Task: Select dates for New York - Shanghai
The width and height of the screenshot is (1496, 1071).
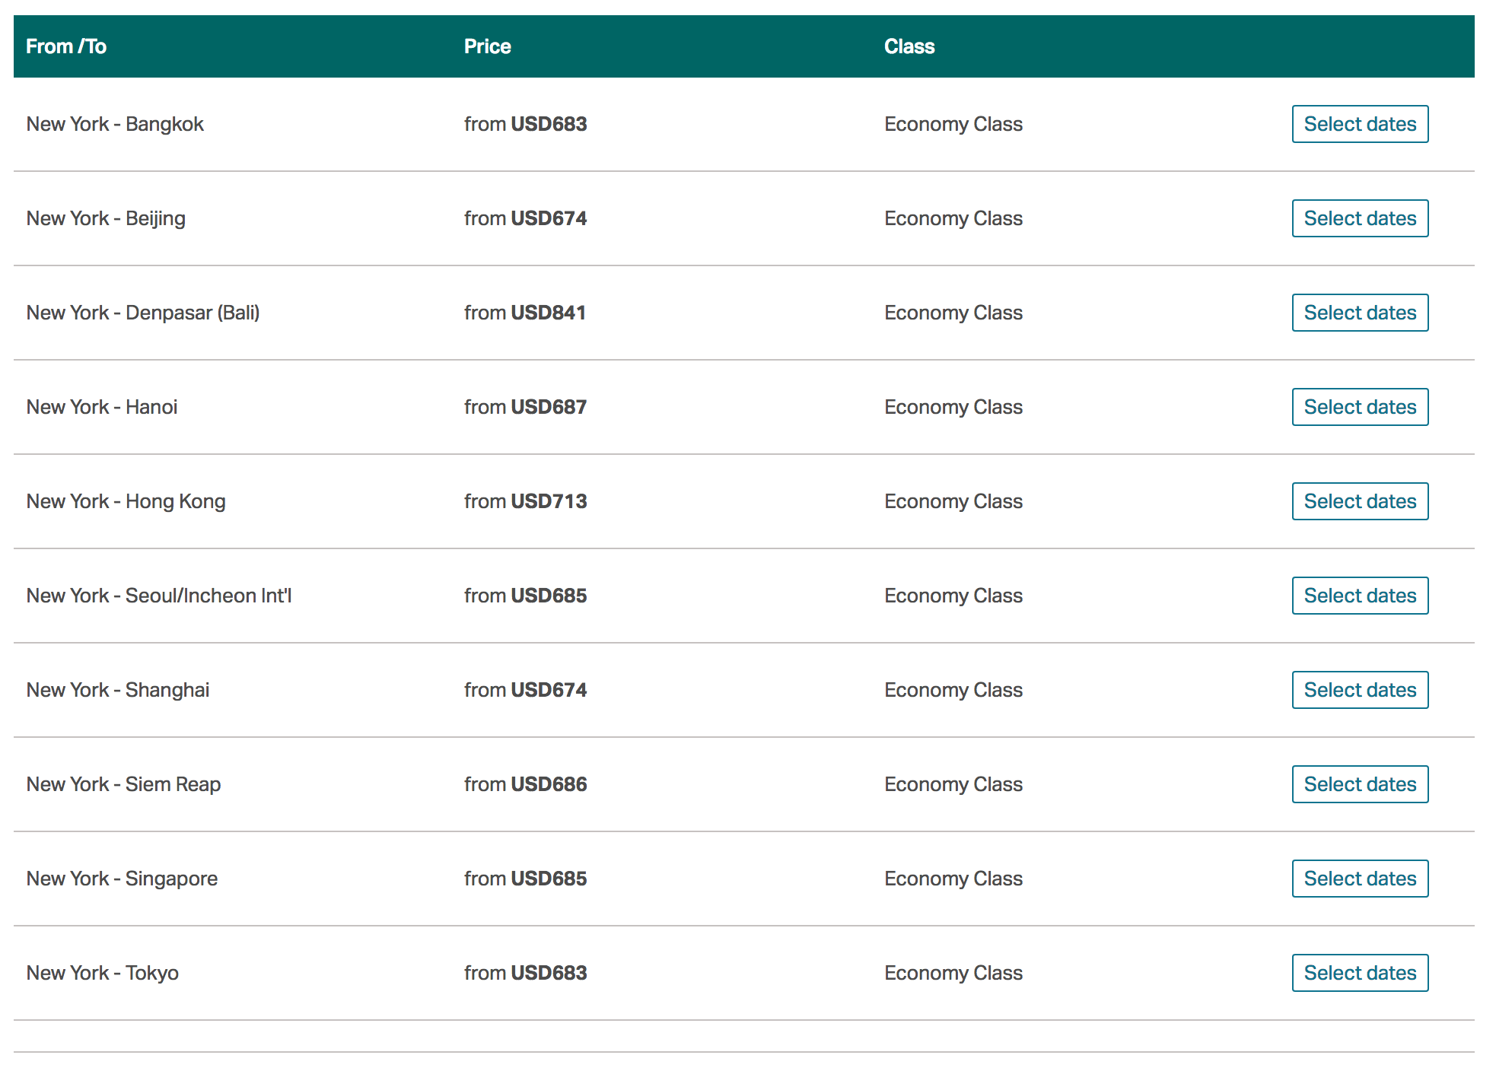Action: [1360, 690]
